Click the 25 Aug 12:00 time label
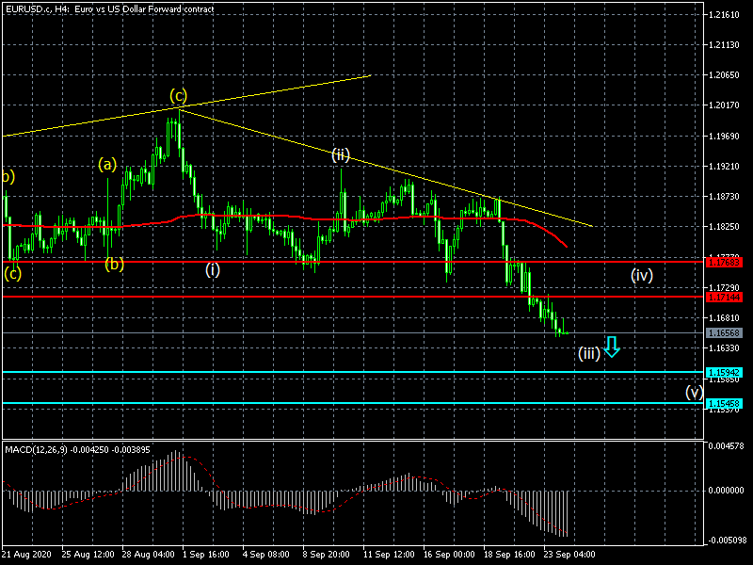Viewport: 753px width, 565px height. tap(88, 554)
